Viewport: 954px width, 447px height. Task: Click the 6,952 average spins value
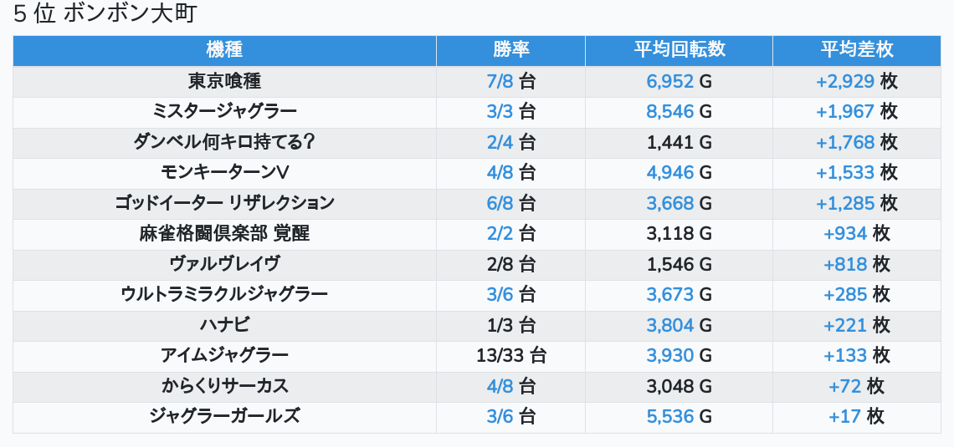[x=669, y=81]
